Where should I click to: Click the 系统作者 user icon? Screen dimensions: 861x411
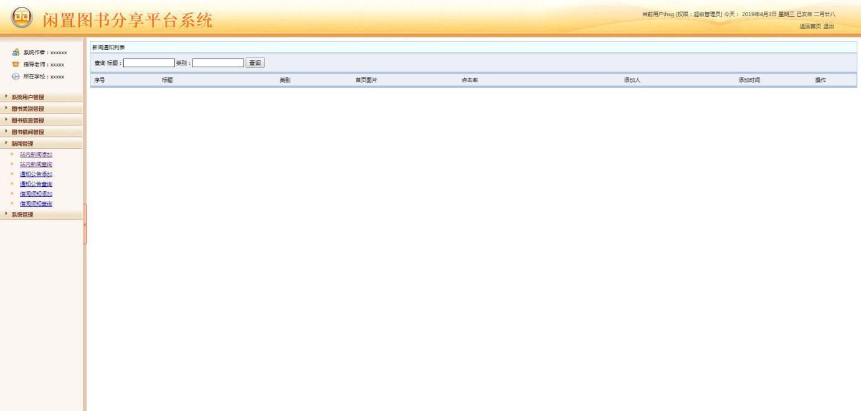click(x=16, y=52)
